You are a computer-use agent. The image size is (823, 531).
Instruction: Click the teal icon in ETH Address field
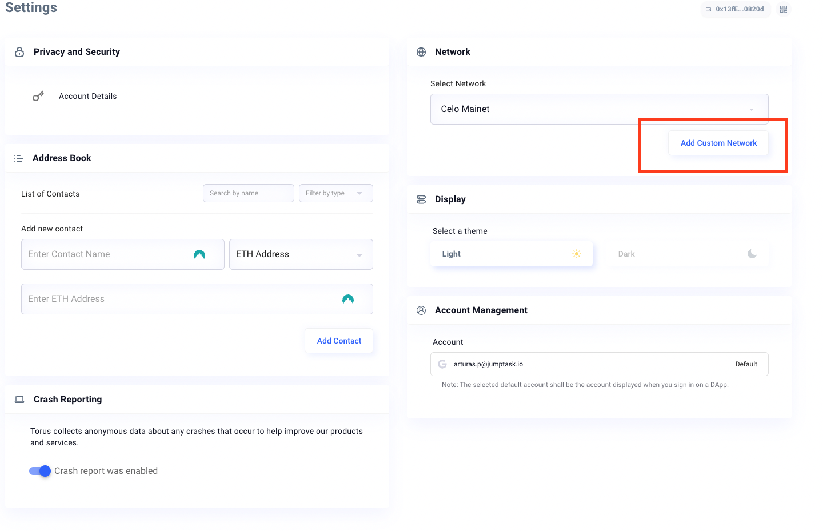point(348,299)
